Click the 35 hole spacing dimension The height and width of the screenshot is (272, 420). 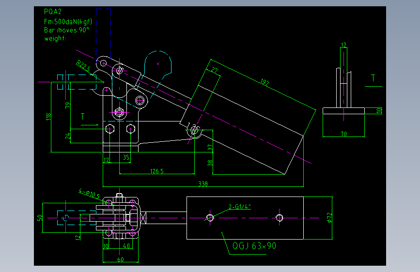(126, 157)
